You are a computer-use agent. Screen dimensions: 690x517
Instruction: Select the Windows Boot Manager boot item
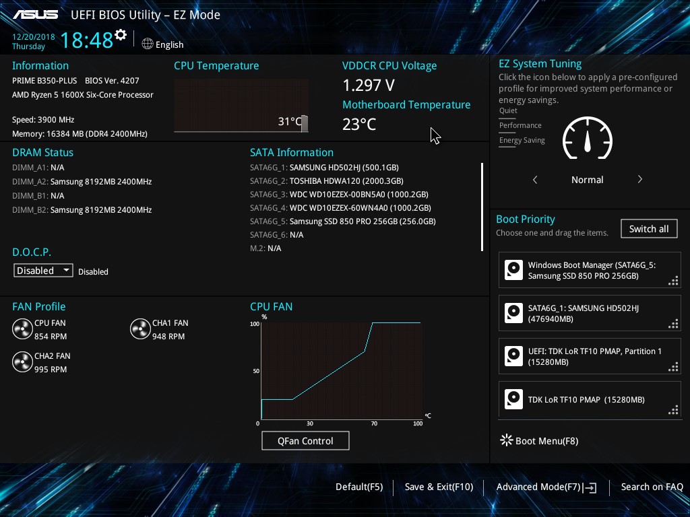[590, 270]
